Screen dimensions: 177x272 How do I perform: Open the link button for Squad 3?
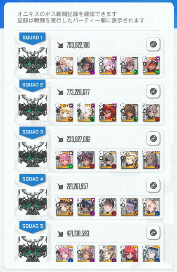coord(153,138)
